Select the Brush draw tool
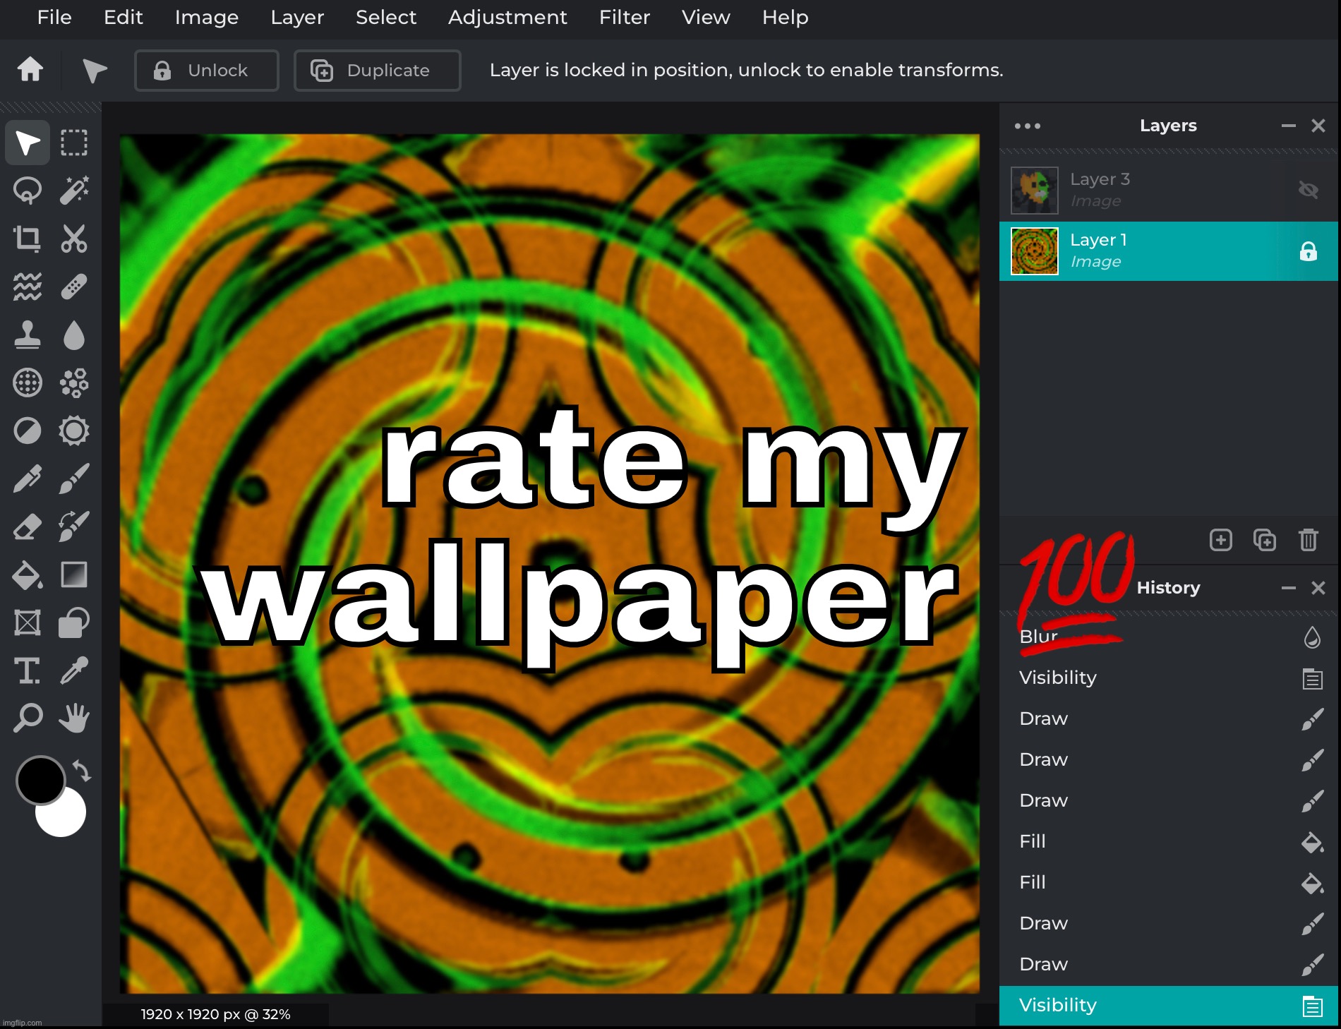The image size is (1341, 1029). coord(74,479)
